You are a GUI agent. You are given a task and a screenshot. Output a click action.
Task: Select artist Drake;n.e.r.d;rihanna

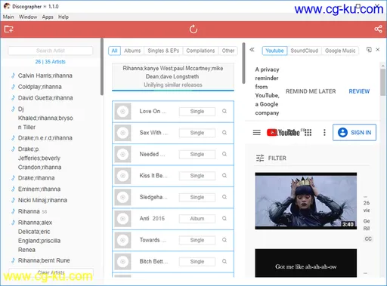[45, 138]
